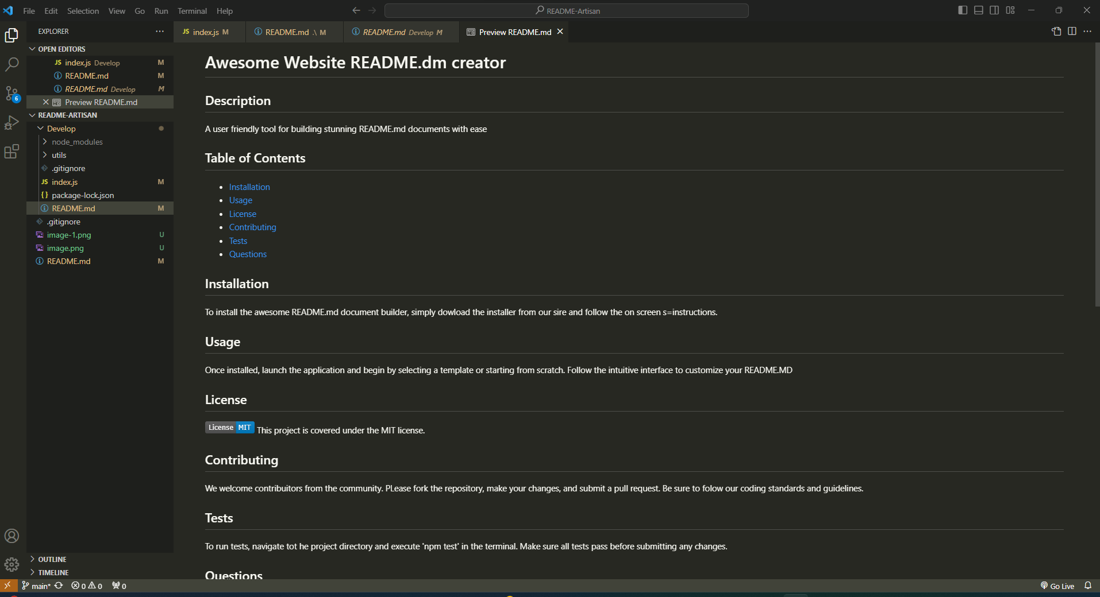Viewport: 1100px width, 597px height.
Task: Open the Manage settings gear
Action: (x=11, y=565)
